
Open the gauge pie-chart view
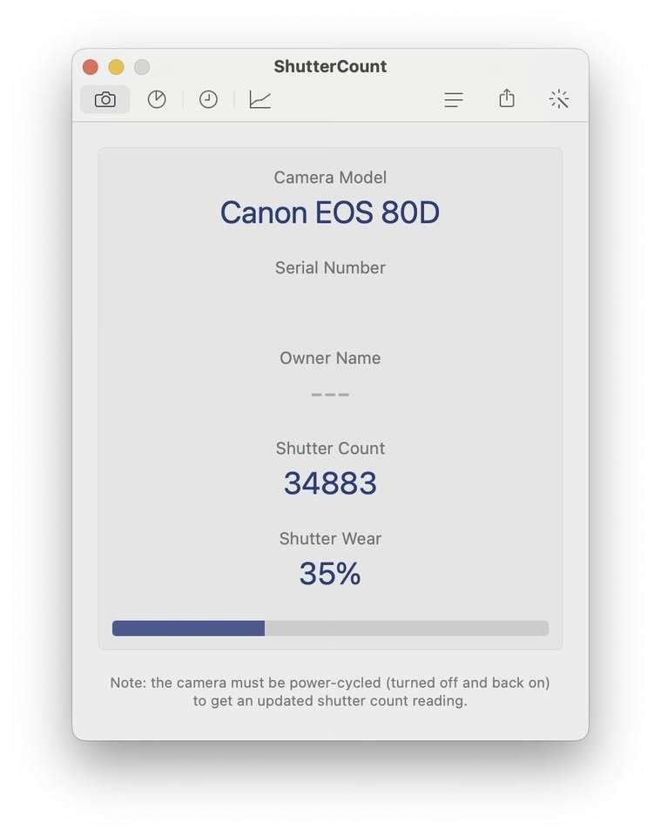157,99
